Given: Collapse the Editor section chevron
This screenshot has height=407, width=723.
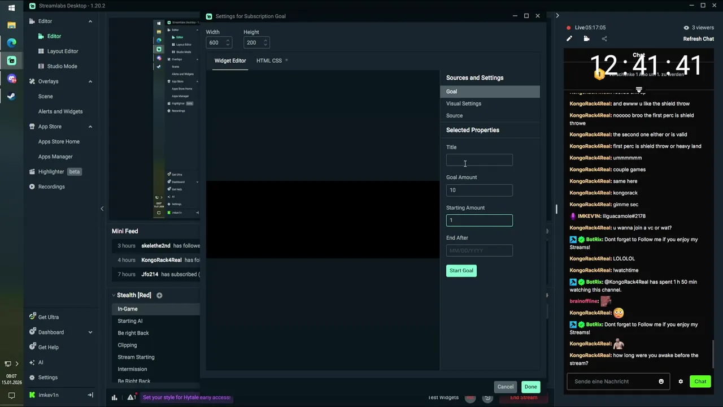Looking at the screenshot, I should click(90, 21).
